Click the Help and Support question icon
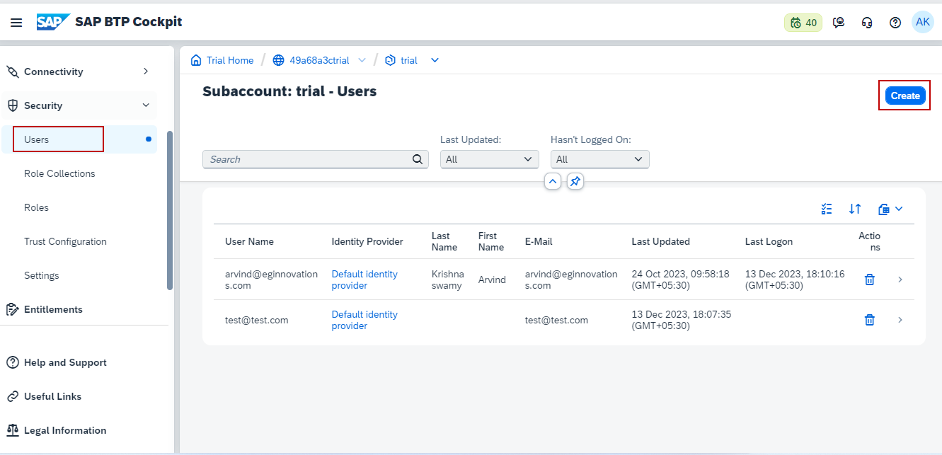 pyautogui.click(x=13, y=362)
